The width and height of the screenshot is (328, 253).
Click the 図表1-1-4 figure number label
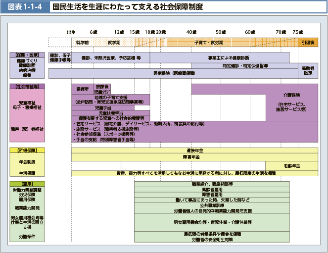click(x=24, y=7)
